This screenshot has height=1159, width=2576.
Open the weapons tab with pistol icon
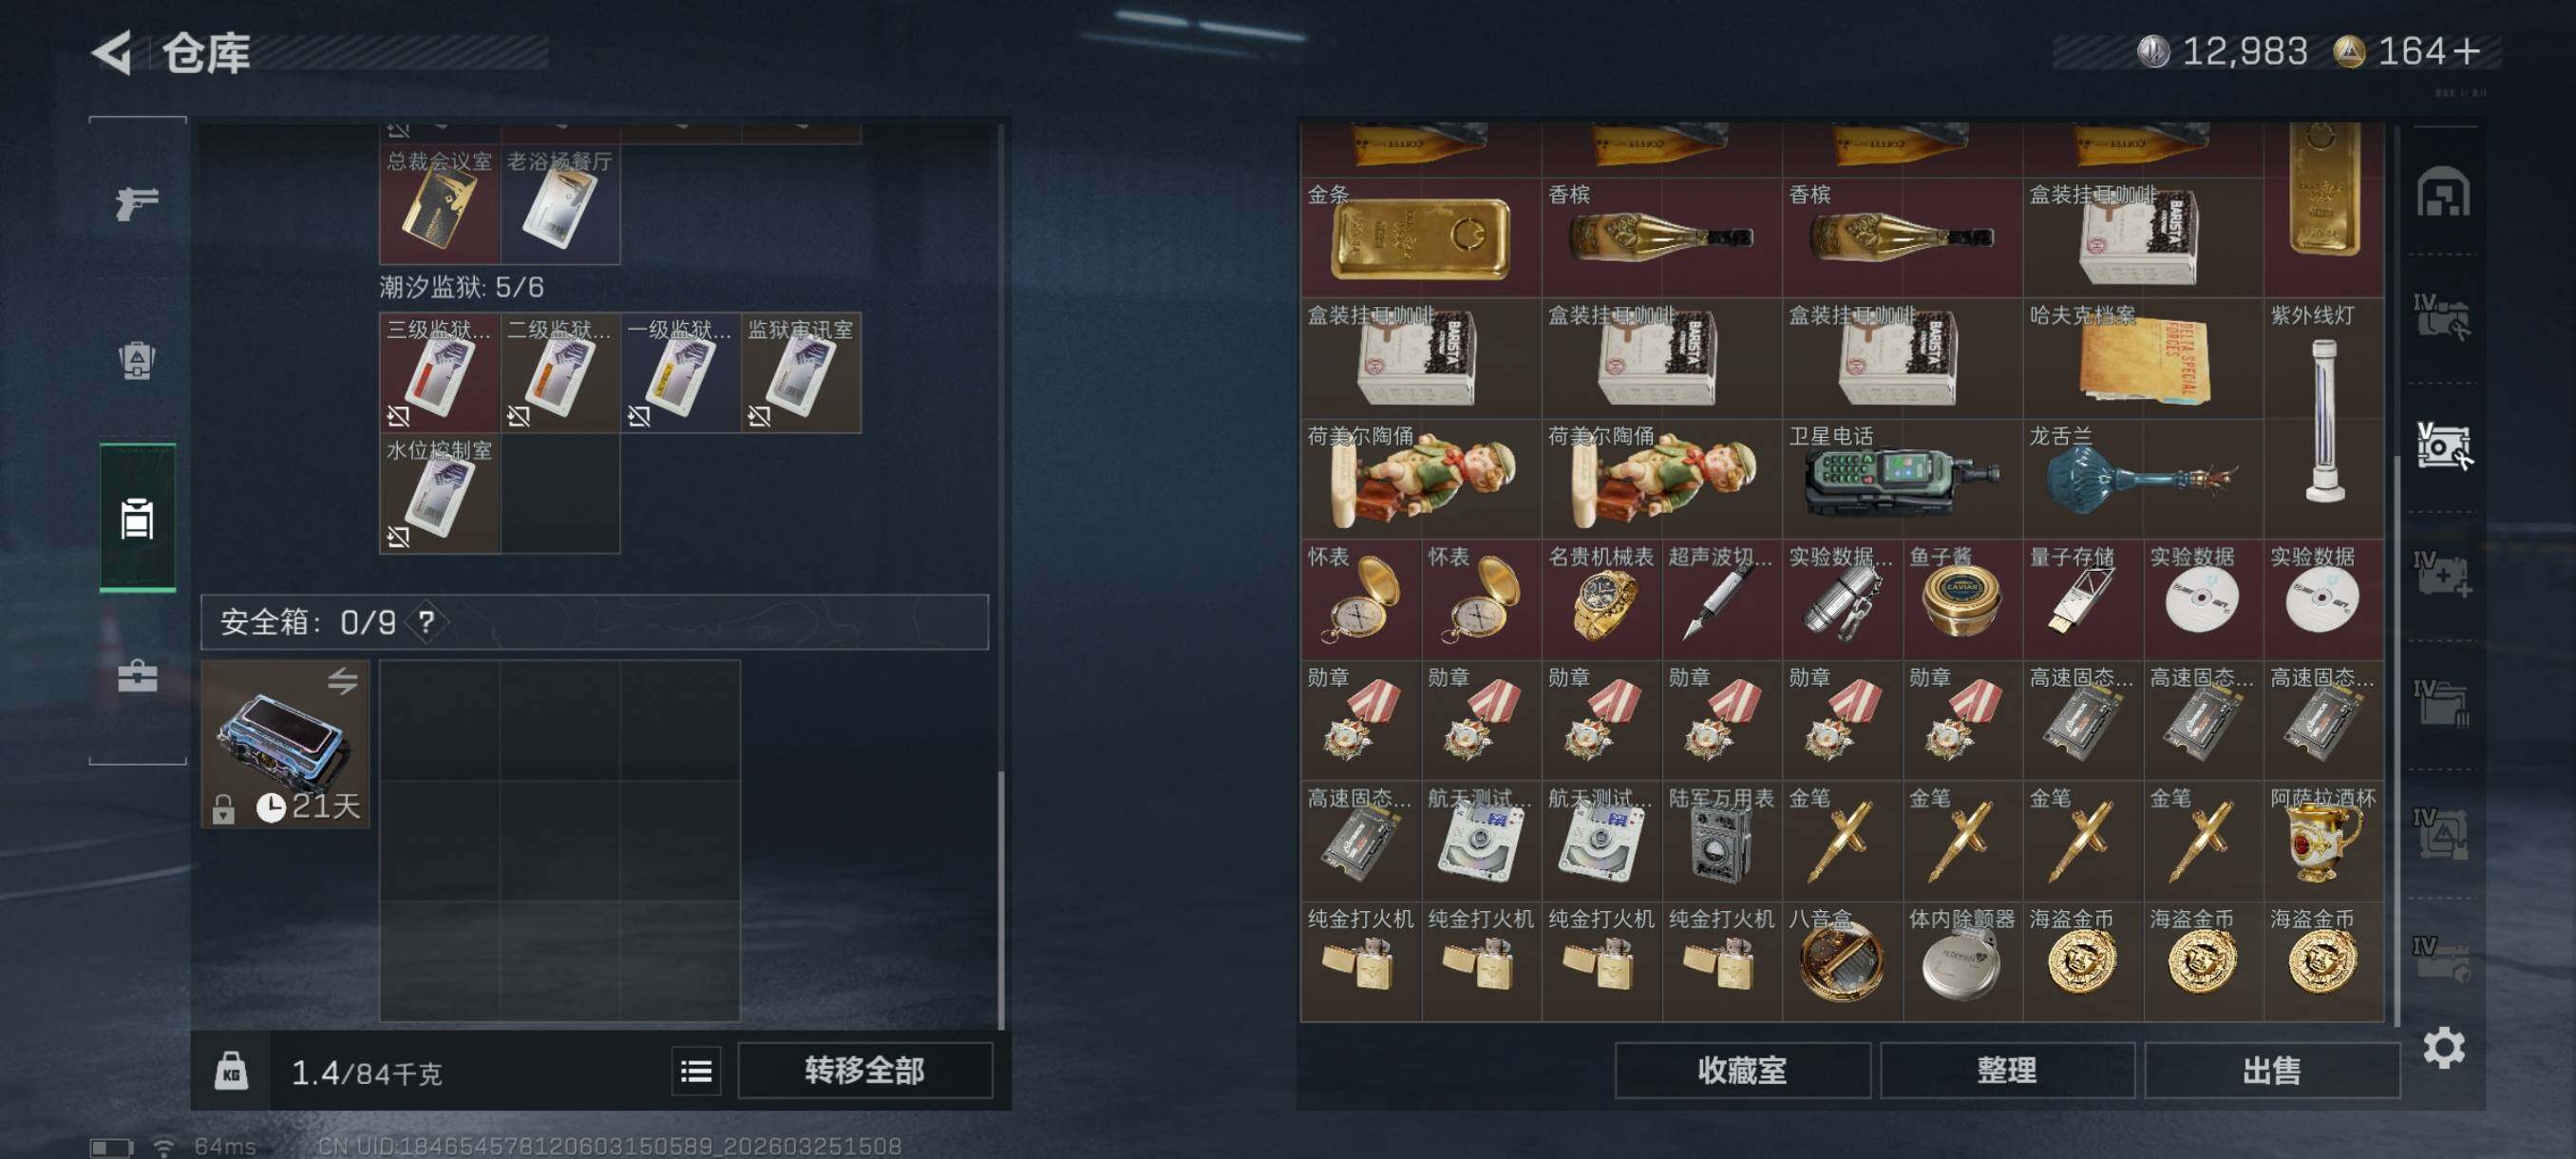point(137,203)
